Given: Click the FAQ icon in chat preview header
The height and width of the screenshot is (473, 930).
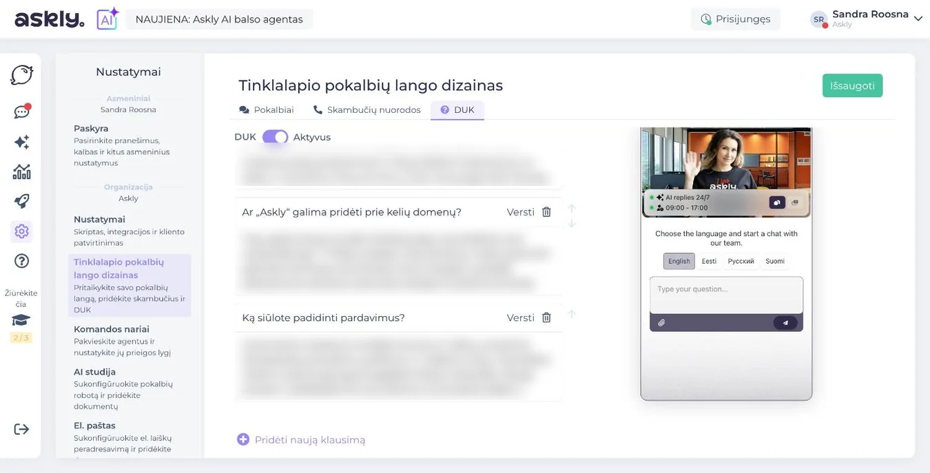Looking at the screenshot, I should click(794, 202).
